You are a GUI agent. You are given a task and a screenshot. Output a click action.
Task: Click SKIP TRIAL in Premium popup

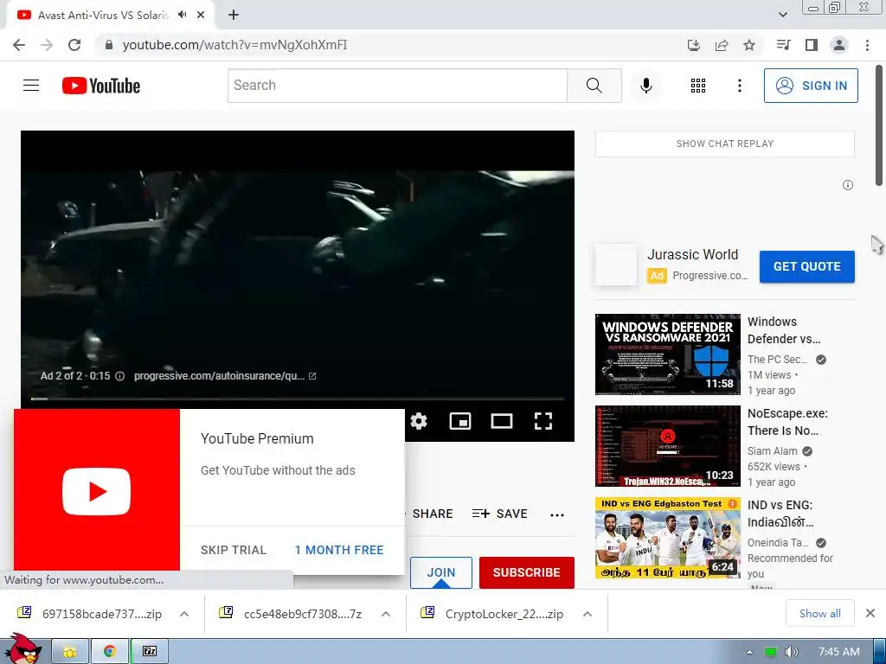pos(234,550)
